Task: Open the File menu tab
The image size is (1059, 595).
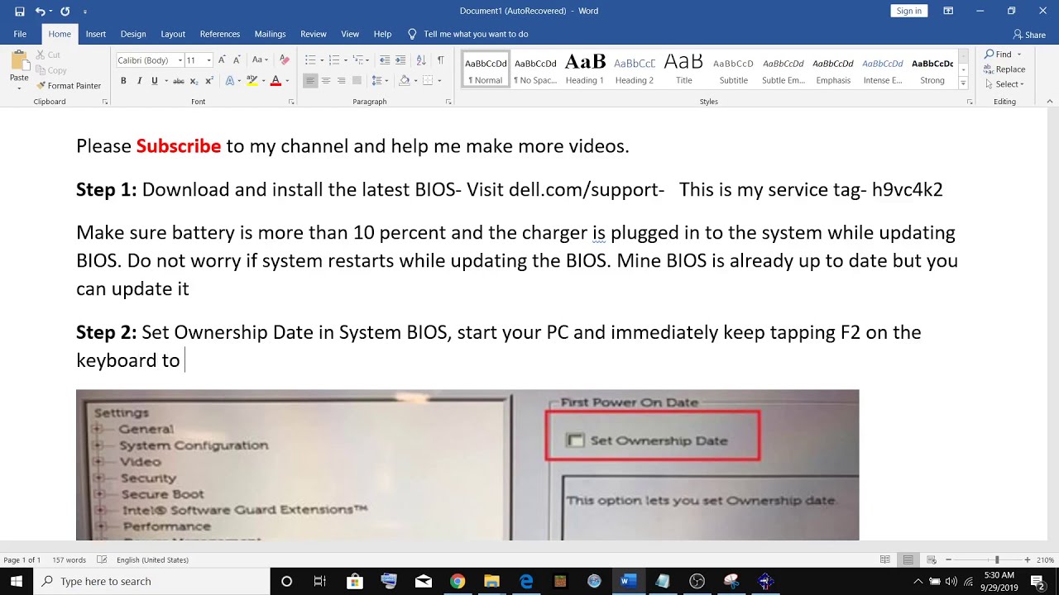Action: 20,34
